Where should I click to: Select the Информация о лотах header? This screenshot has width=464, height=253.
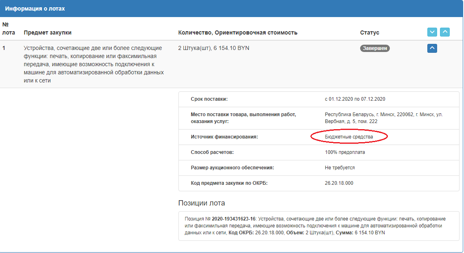(x=35, y=9)
